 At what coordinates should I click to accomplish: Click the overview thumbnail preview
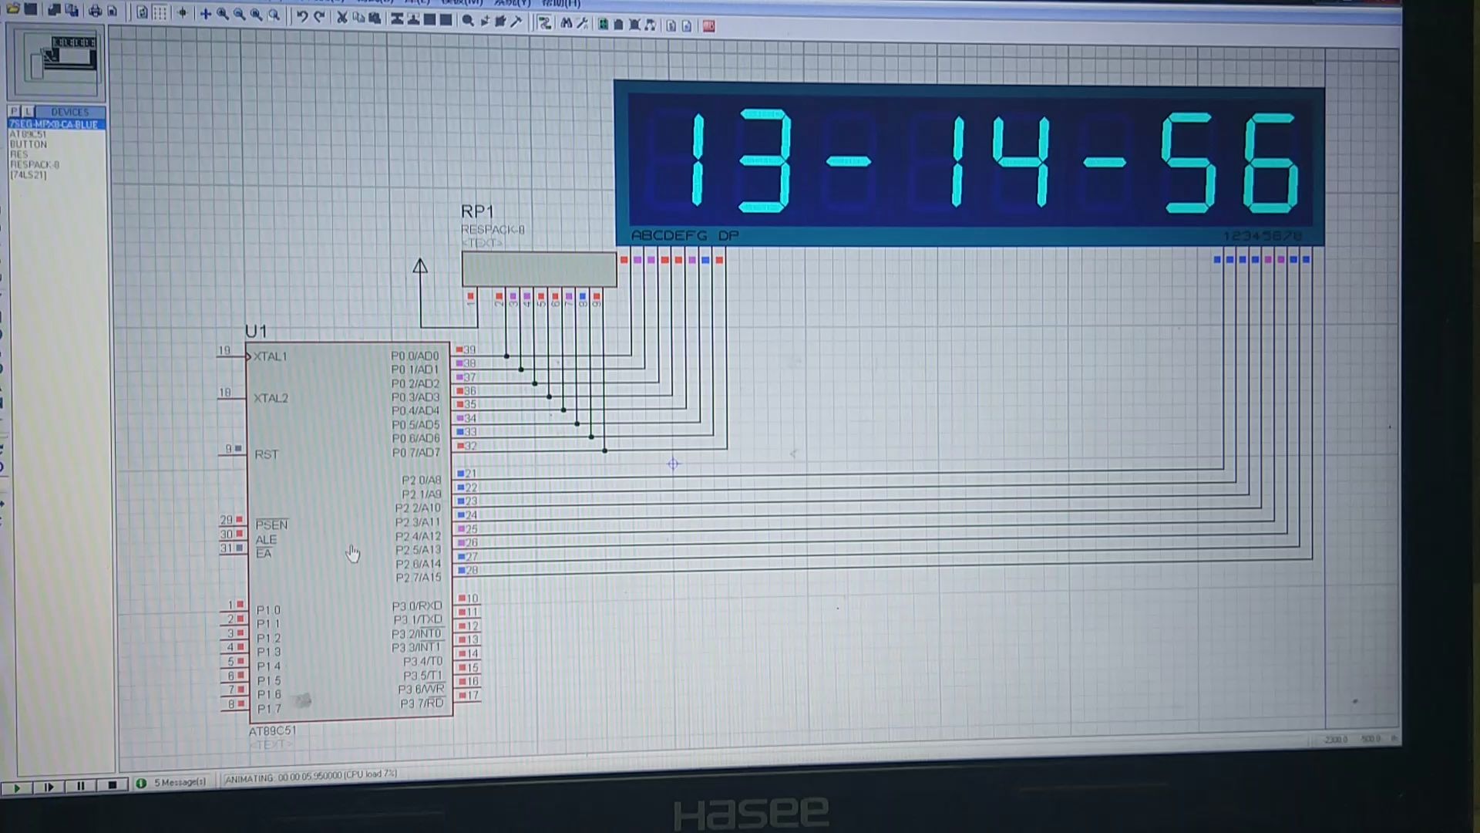pos(57,62)
